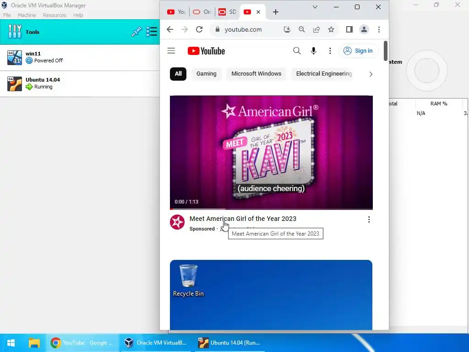Image resolution: width=469 pixels, height=352 pixels.
Task: Open File Explorer from the taskbar
Action: point(34,343)
